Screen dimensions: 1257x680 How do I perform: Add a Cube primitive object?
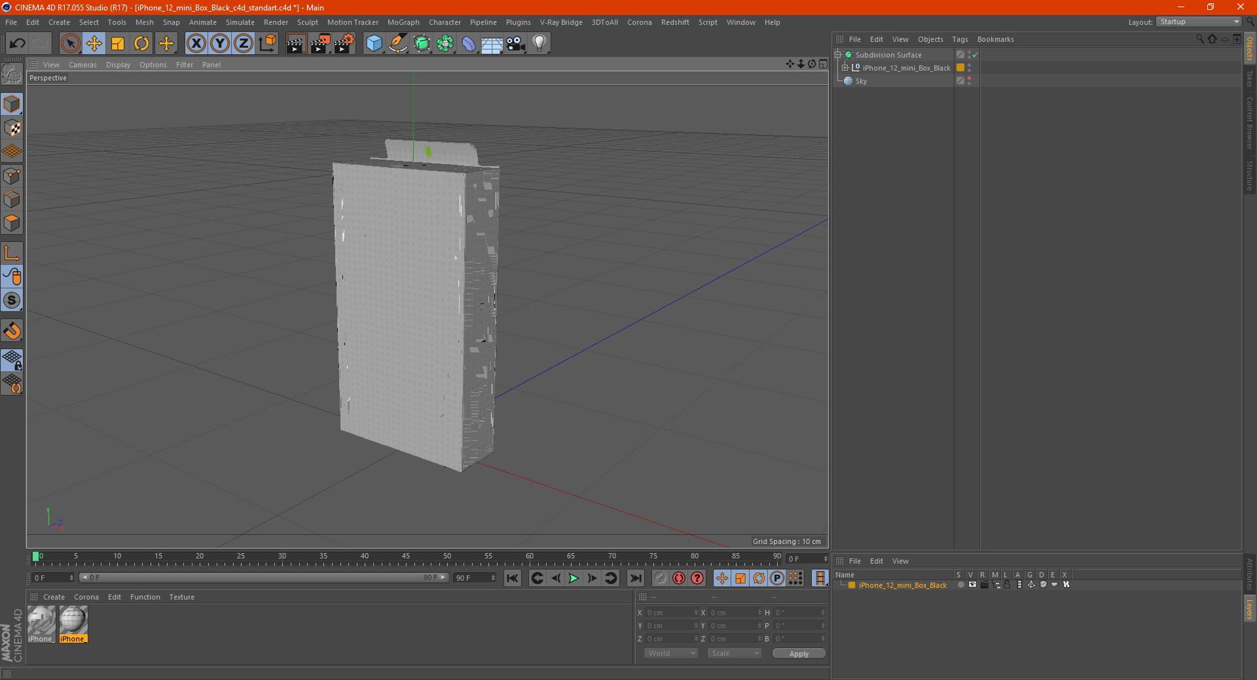coord(374,44)
